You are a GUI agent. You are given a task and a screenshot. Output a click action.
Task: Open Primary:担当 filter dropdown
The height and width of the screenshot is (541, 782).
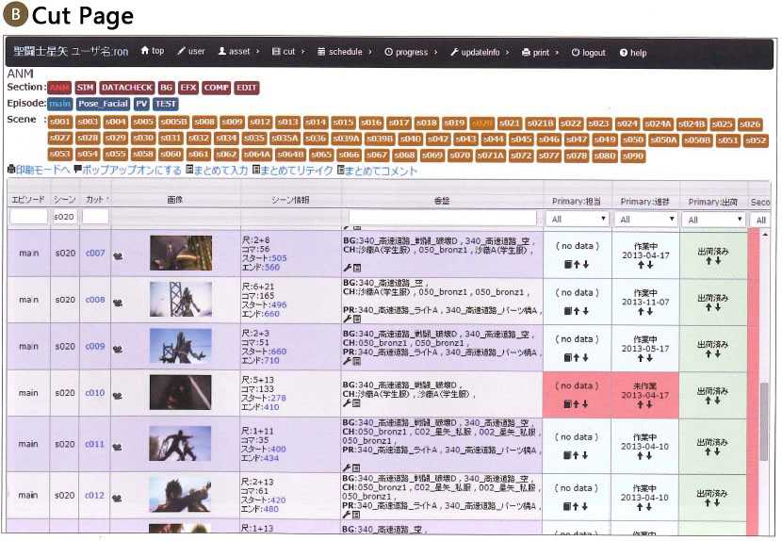[x=577, y=219]
